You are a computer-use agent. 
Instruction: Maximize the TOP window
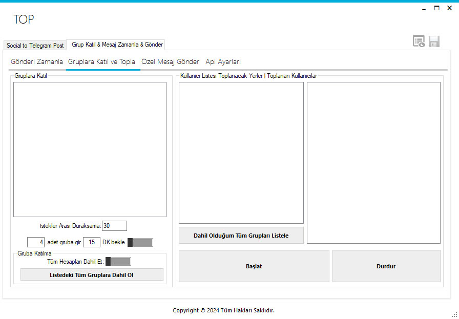(437, 8)
